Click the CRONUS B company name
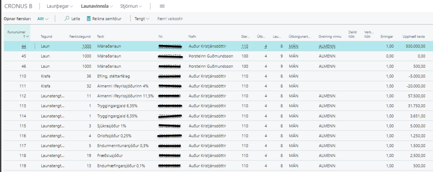This screenshot has width=433, height=172. pos(18,6)
